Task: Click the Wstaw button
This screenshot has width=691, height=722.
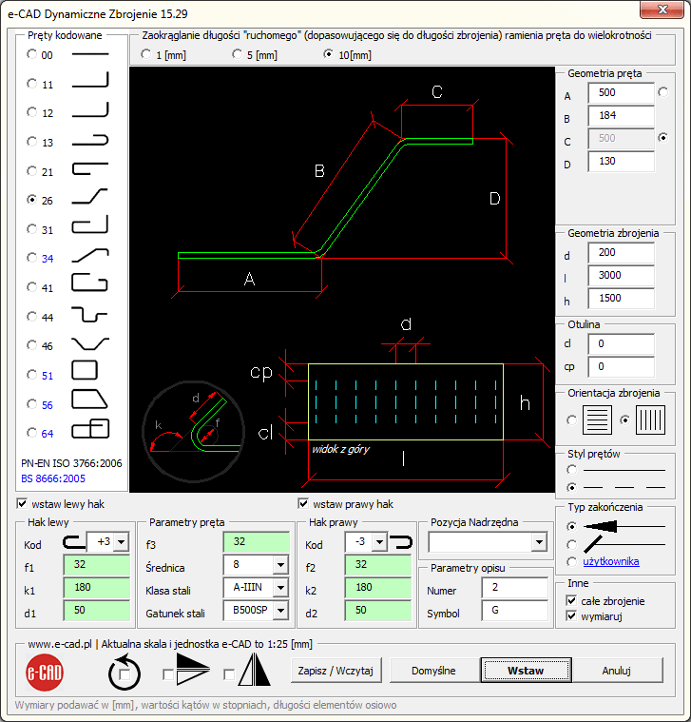Action: pyautogui.click(x=526, y=670)
